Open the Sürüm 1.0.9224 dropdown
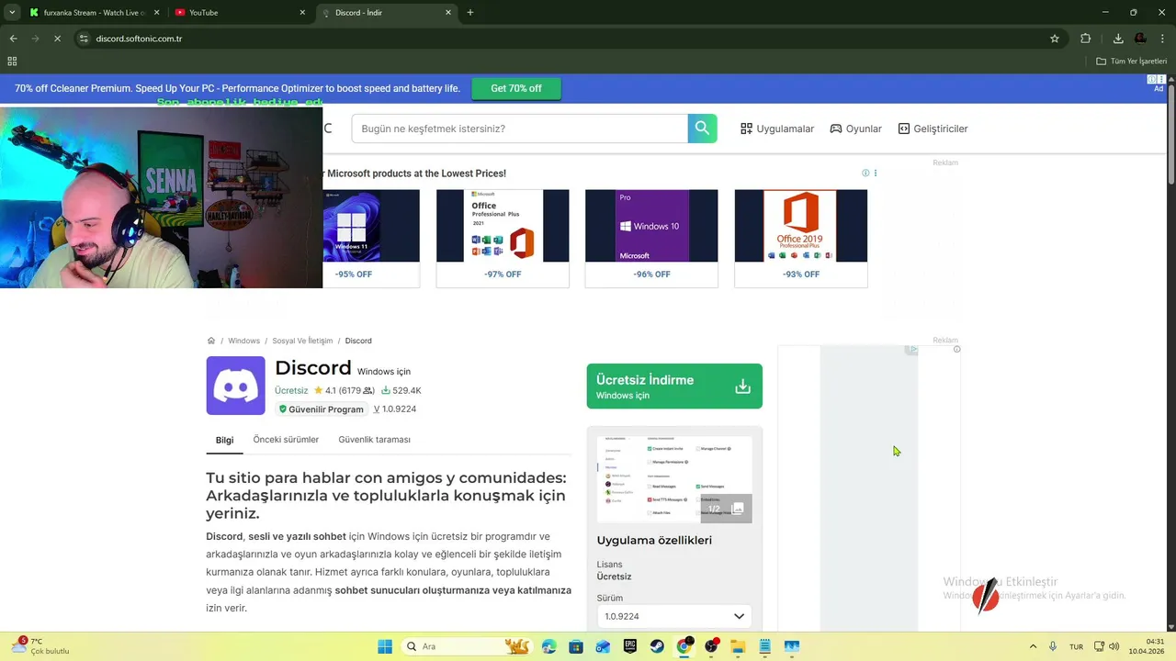 pos(674,616)
